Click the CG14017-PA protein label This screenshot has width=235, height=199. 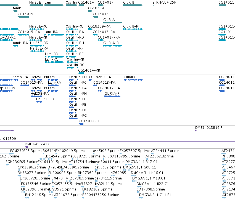coord(109,88)
